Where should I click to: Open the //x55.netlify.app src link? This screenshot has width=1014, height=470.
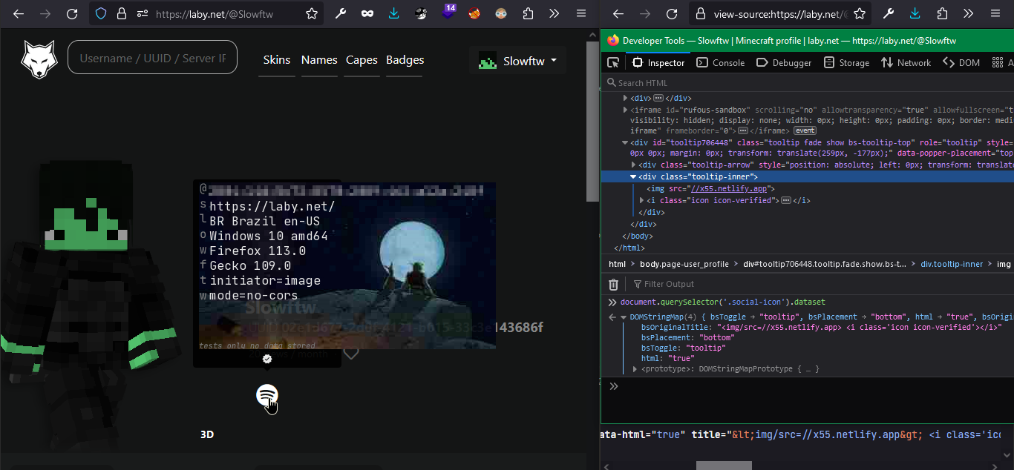728,188
